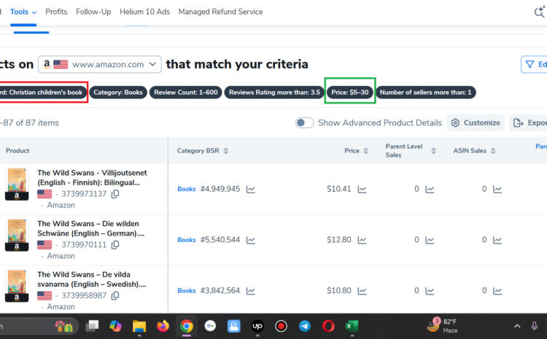Open Firefox from the taskbar
This screenshot has width=547, height=339.
pyautogui.click(x=163, y=327)
